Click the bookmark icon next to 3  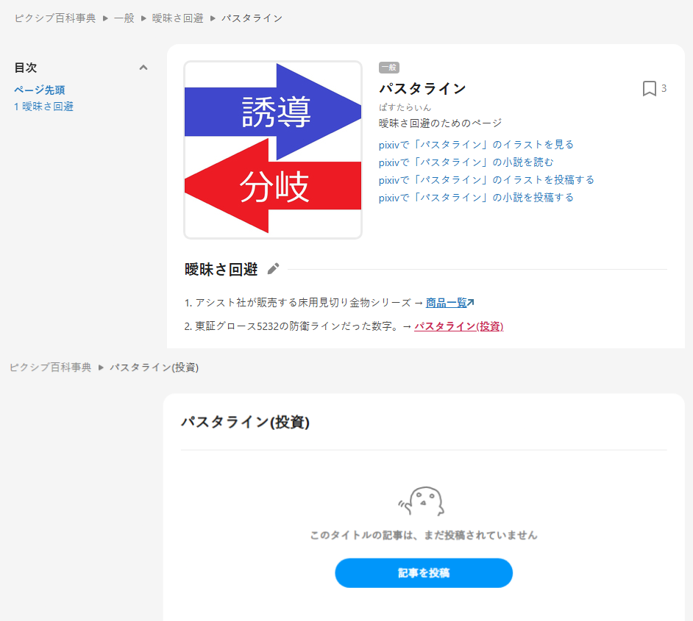pos(649,89)
